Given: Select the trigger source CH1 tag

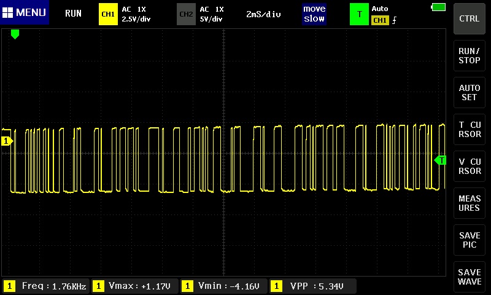Looking at the screenshot, I should [x=380, y=20].
